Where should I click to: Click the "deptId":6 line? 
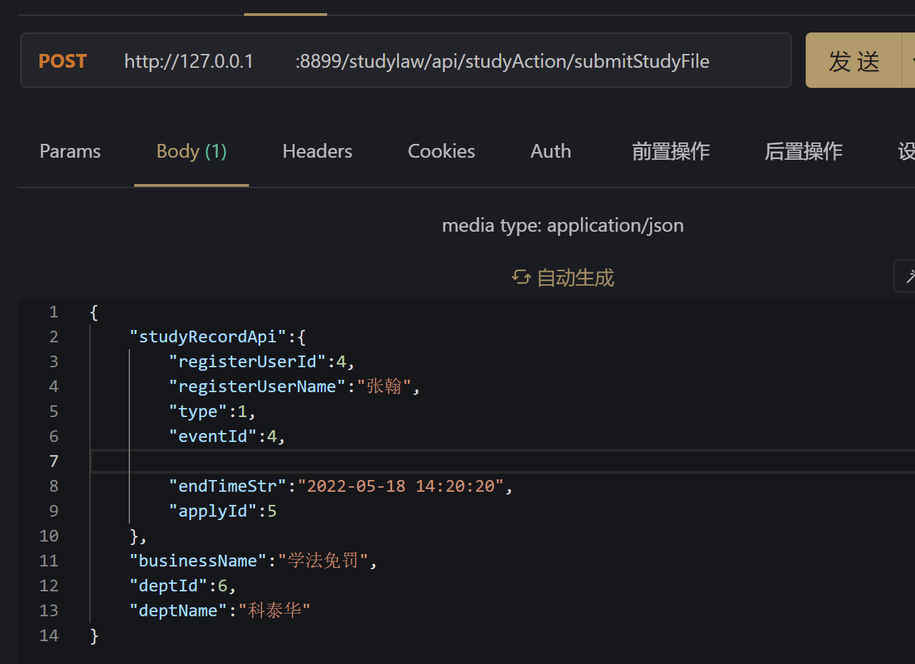183,586
